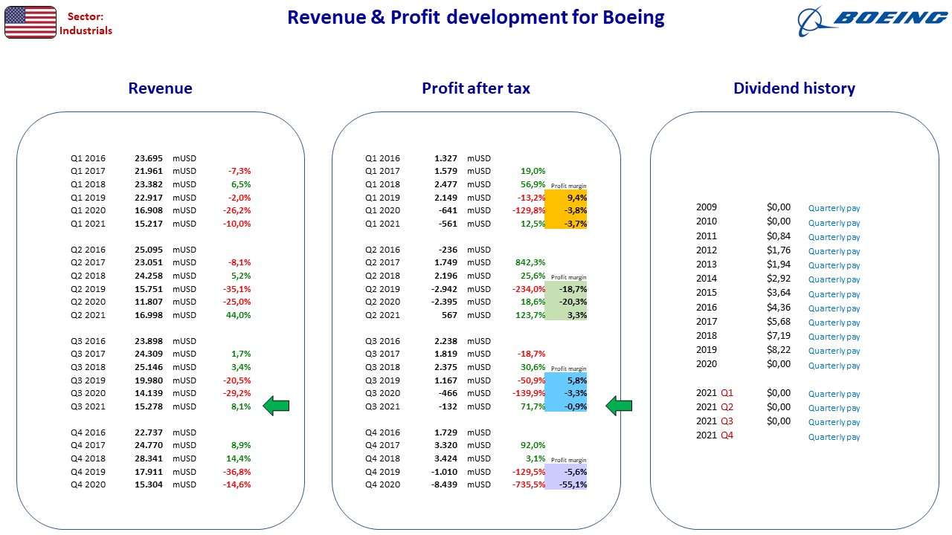
Task: Click 'Quarterly pay' in the 2021 Q4 row
Action: click(x=834, y=436)
